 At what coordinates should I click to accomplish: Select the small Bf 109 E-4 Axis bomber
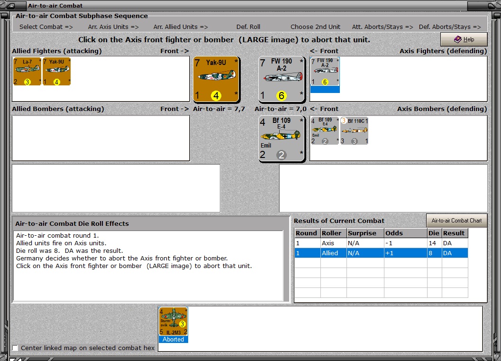[325, 131]
